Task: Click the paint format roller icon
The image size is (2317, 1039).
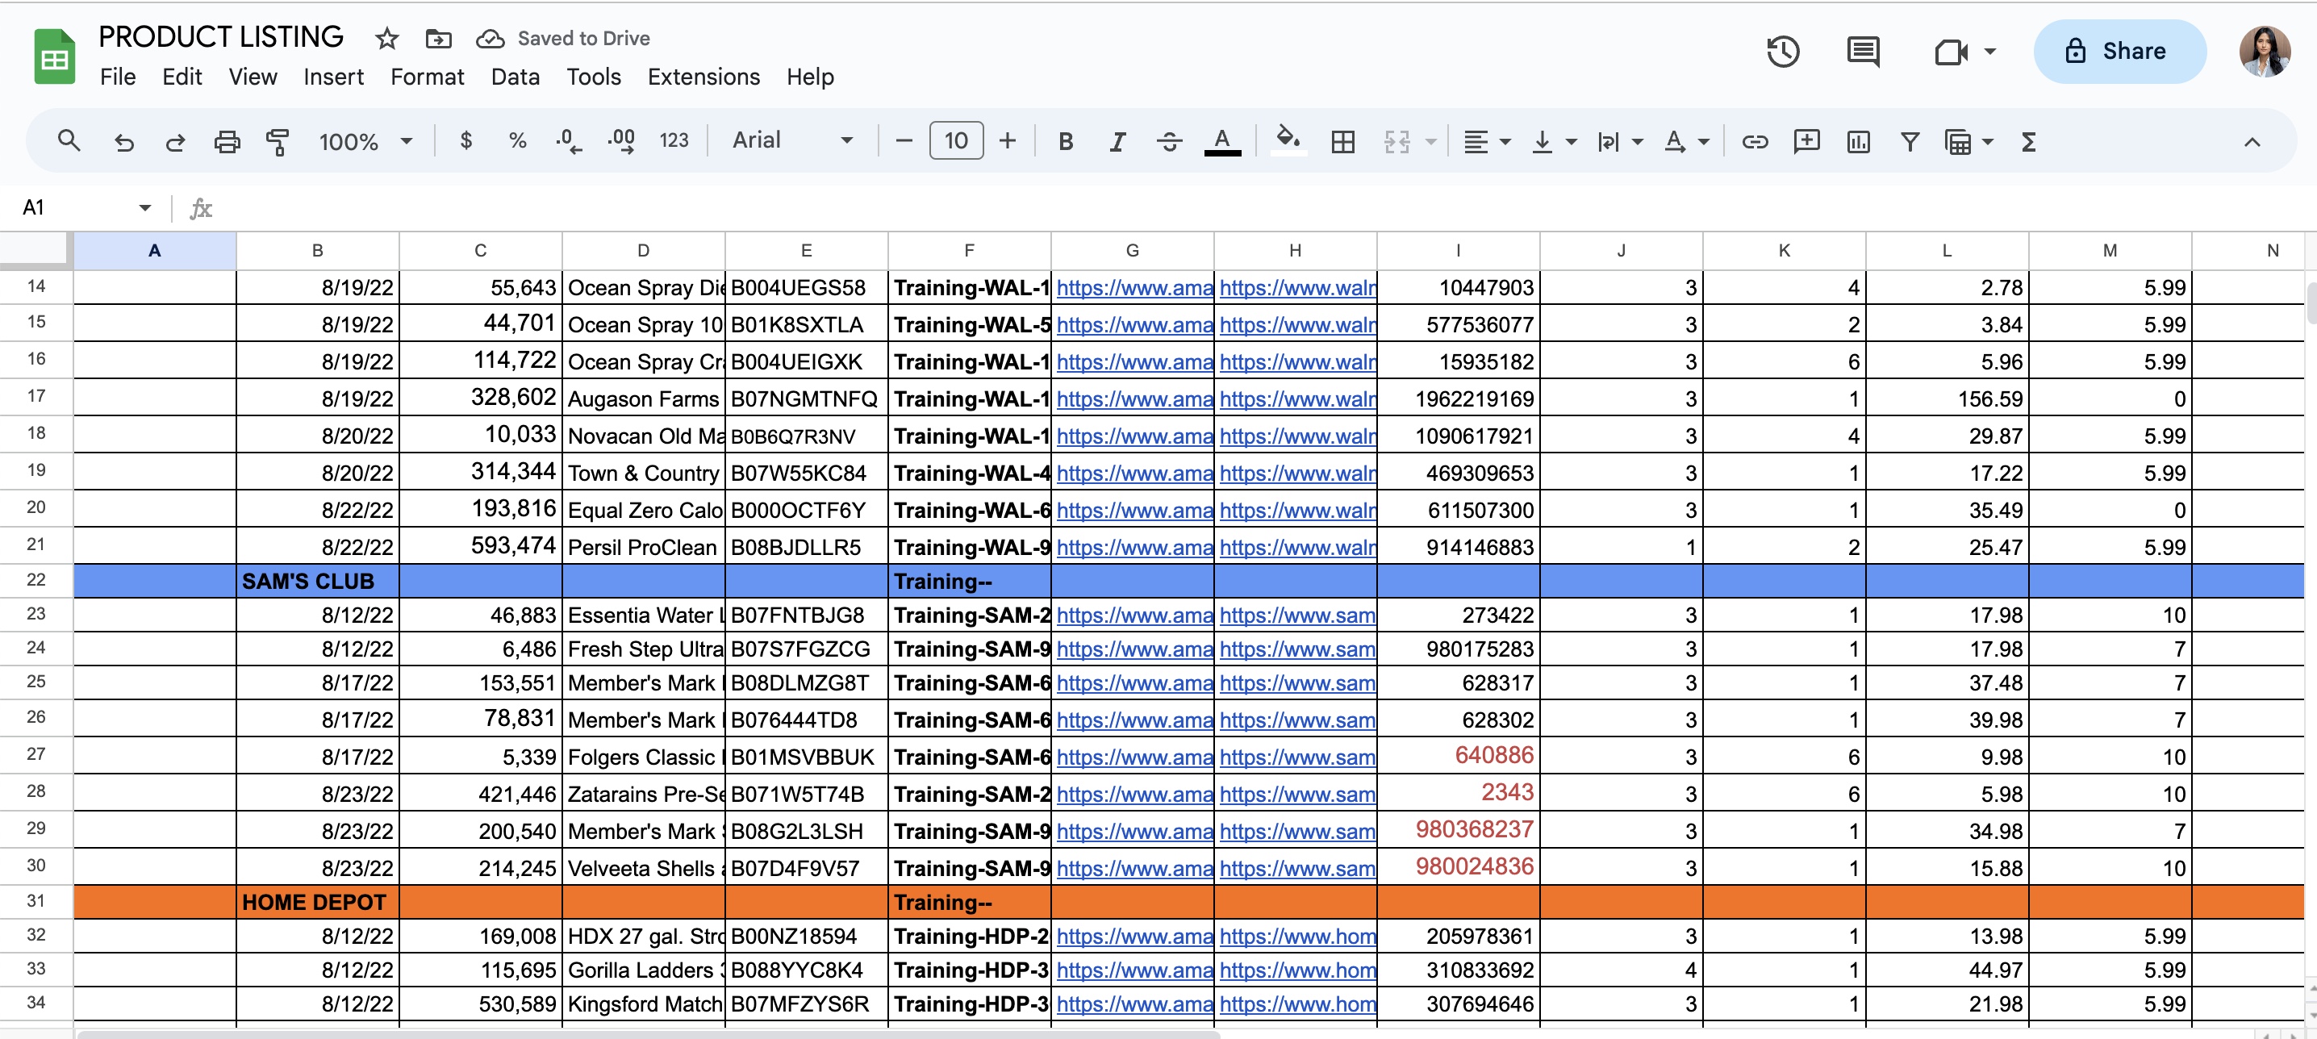Action: click(278, 141)
